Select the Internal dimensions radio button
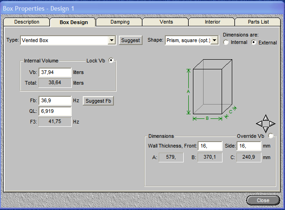Viewport: 285px width, 210px height. coord(226,43)
